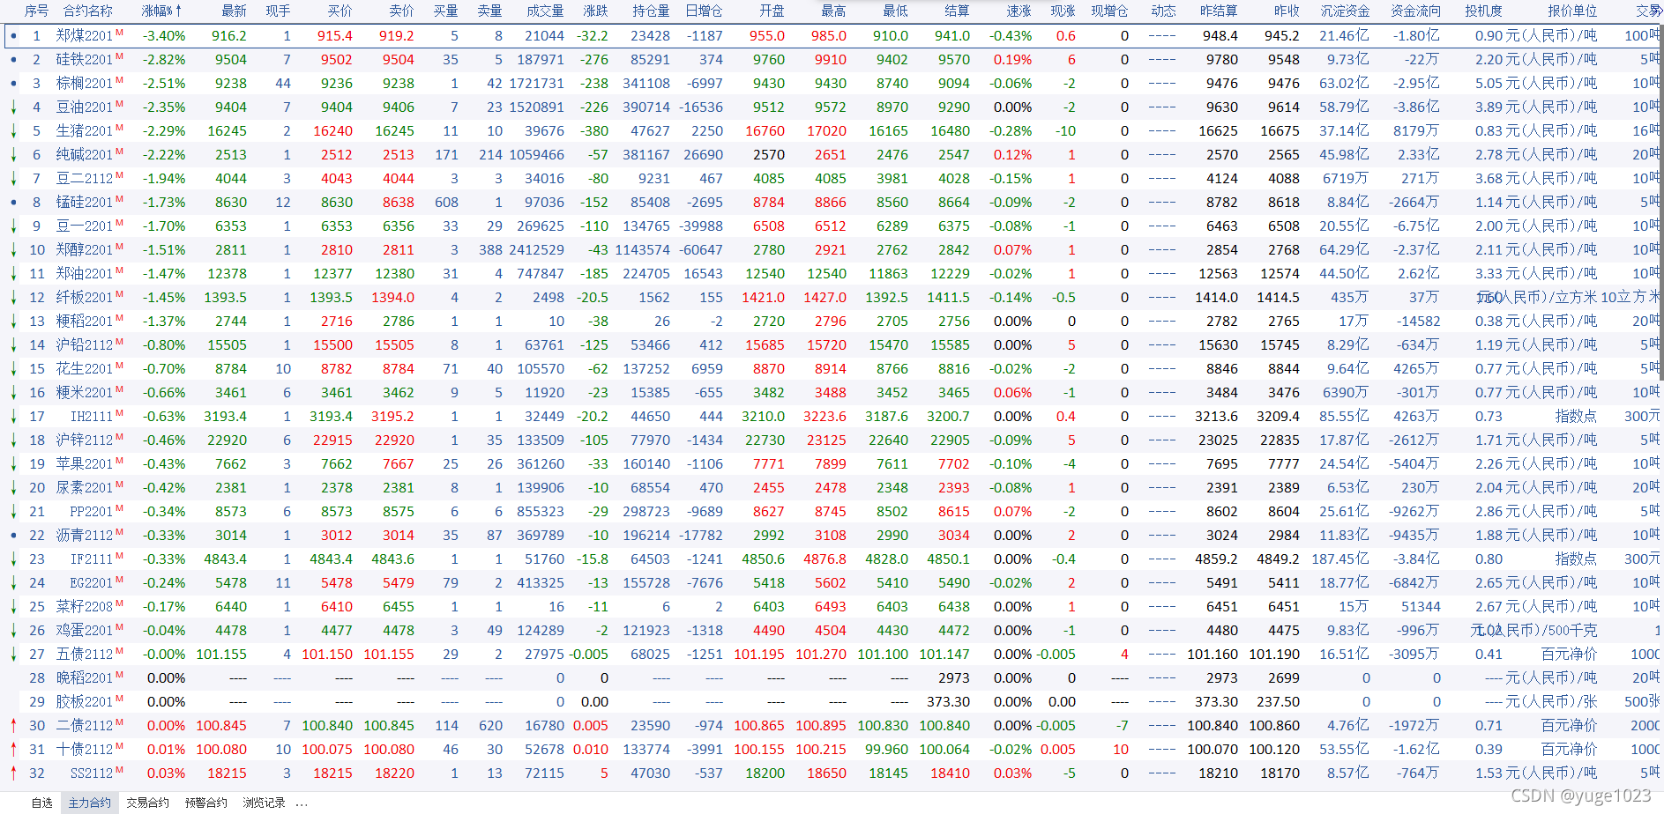
Task: Click the blue dot marker beside 沥青2112
Action: [13, 536]
